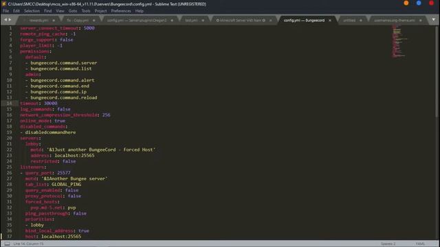Open the Project menu
The width and height of the screenshot is (440, 247).
coord(100,11)
